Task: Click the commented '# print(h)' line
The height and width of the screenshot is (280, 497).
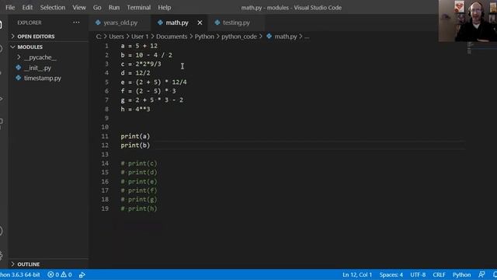Action: tap(139, 208)
